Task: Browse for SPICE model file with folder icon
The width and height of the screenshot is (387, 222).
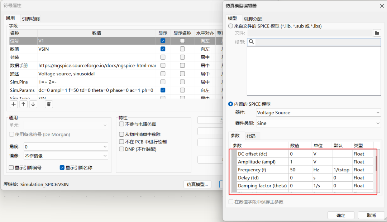Action: [377, 33]
